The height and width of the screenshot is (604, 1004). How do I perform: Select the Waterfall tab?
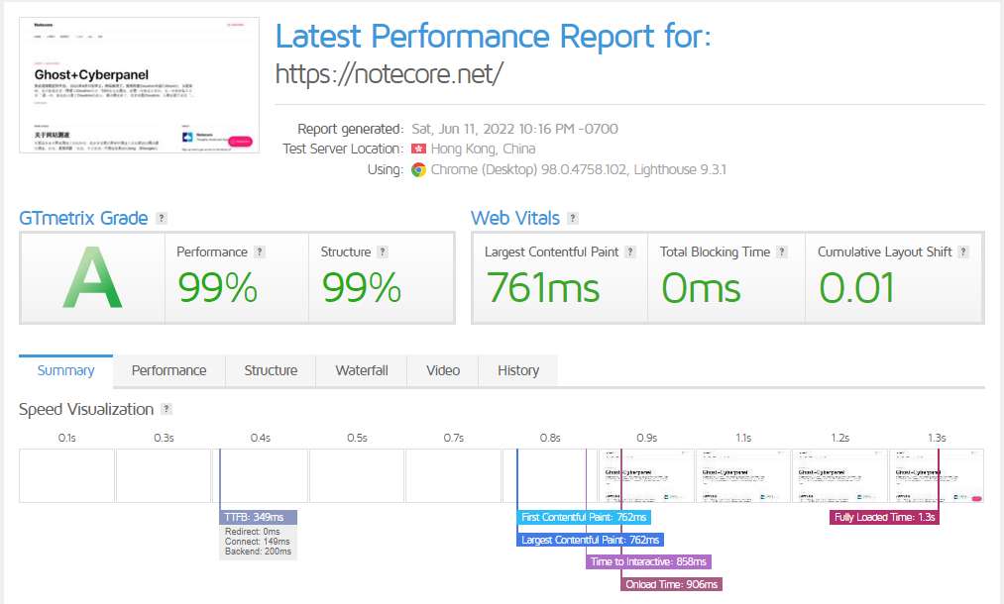362,370
